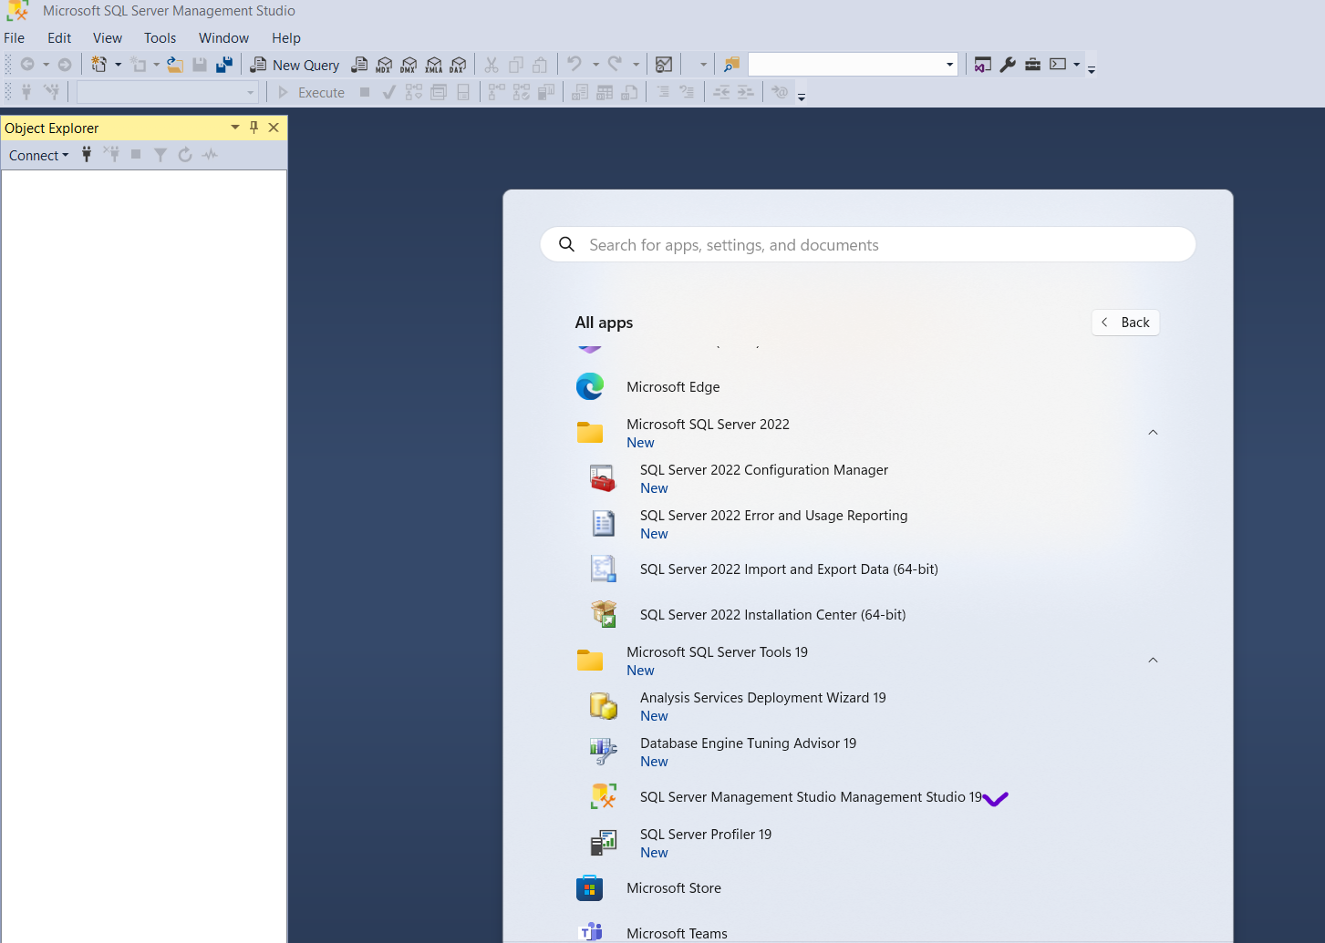Click the Visual Studio window icon in toolbar

coord(983,65)
